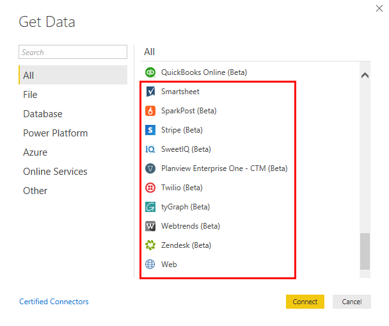Click the Cancel button

pyautogui.click(x=351, y=302)
